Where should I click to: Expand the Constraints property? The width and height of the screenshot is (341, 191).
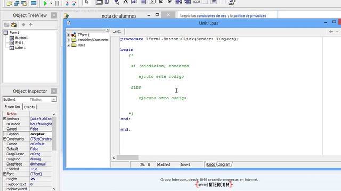tap(5, 139)
